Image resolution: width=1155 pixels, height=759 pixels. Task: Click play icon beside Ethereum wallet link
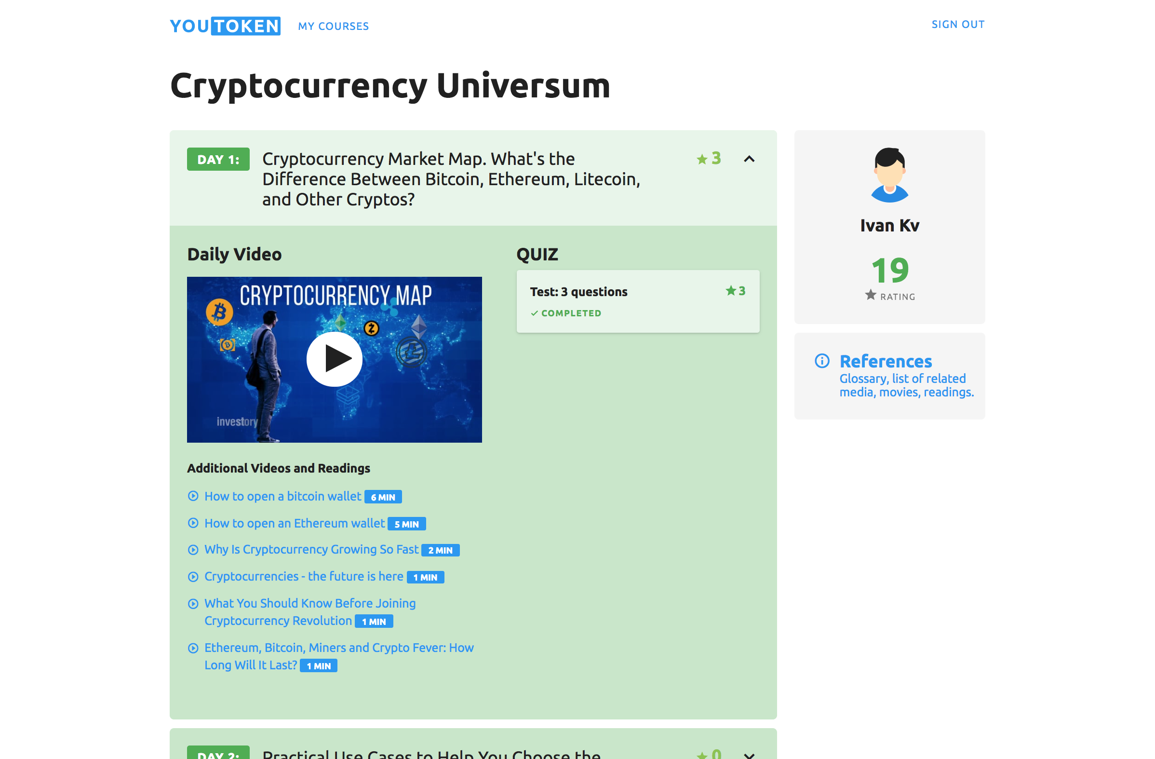click(x=193, y=523)
